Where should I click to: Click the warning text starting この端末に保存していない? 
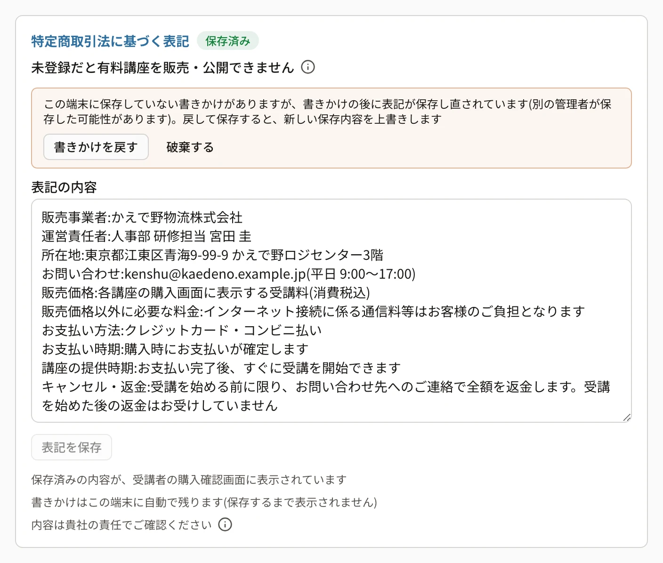pyautogui.click(x=328, y=112)
